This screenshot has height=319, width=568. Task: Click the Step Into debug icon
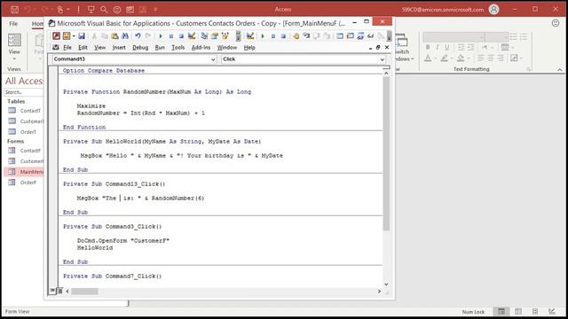click(306, 35)
